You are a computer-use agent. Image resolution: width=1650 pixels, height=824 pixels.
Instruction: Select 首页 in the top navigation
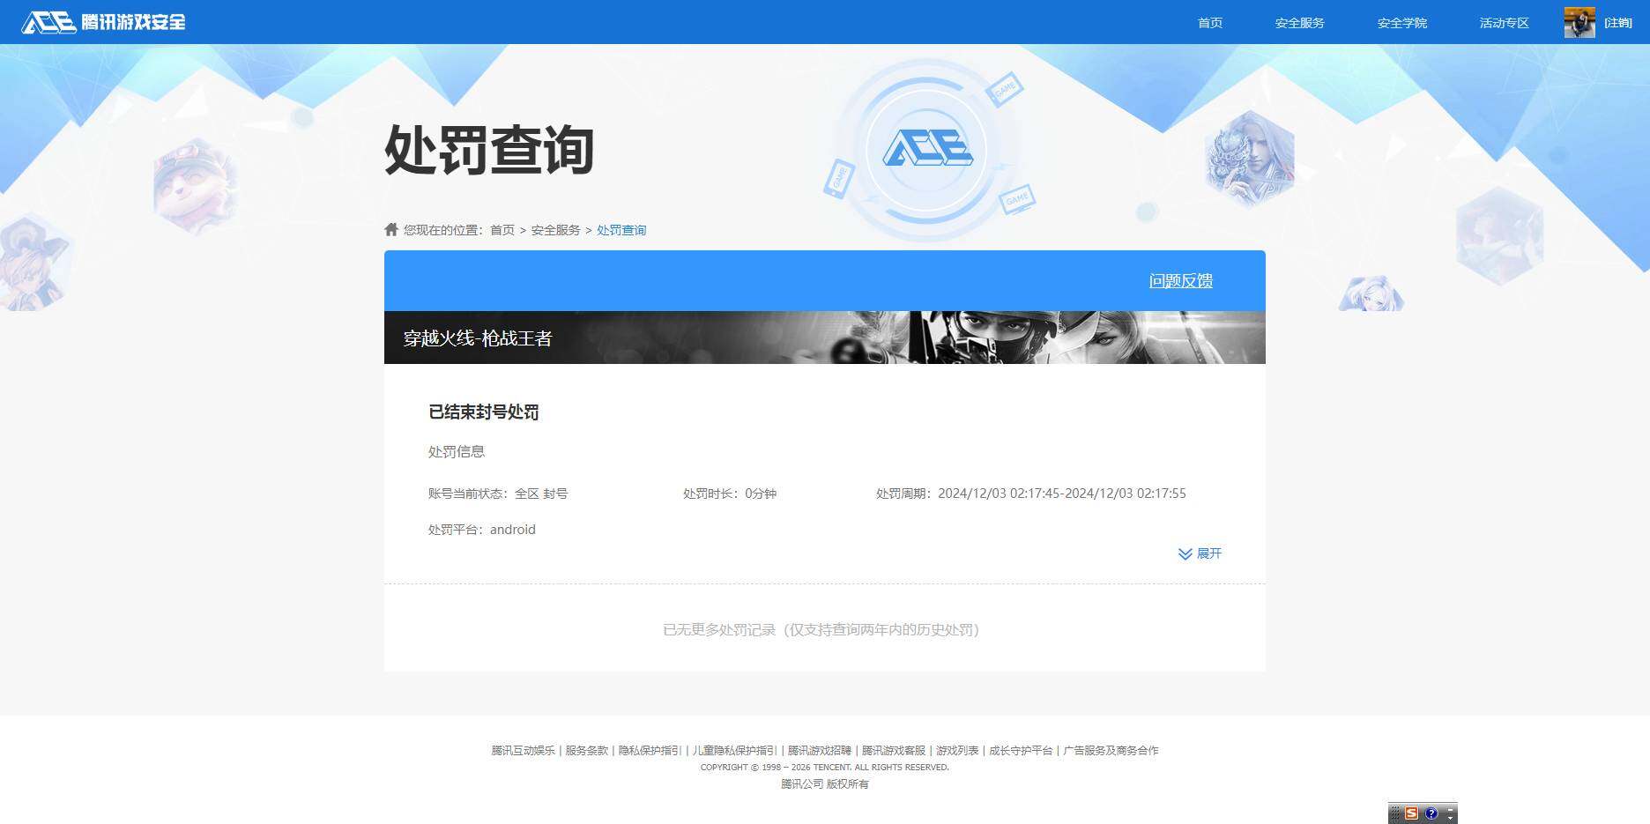point(1209,23)
